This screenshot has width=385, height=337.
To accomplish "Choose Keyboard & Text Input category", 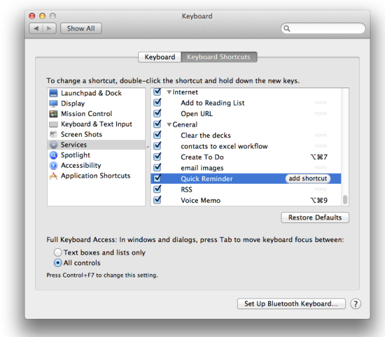I will point(96,124).
